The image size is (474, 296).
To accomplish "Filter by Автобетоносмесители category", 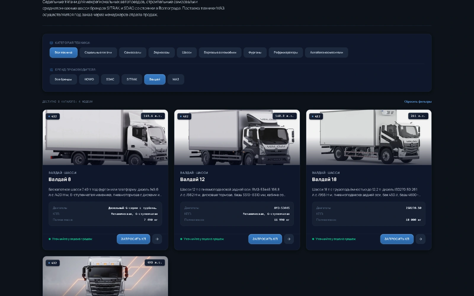I will coord(326,52).
